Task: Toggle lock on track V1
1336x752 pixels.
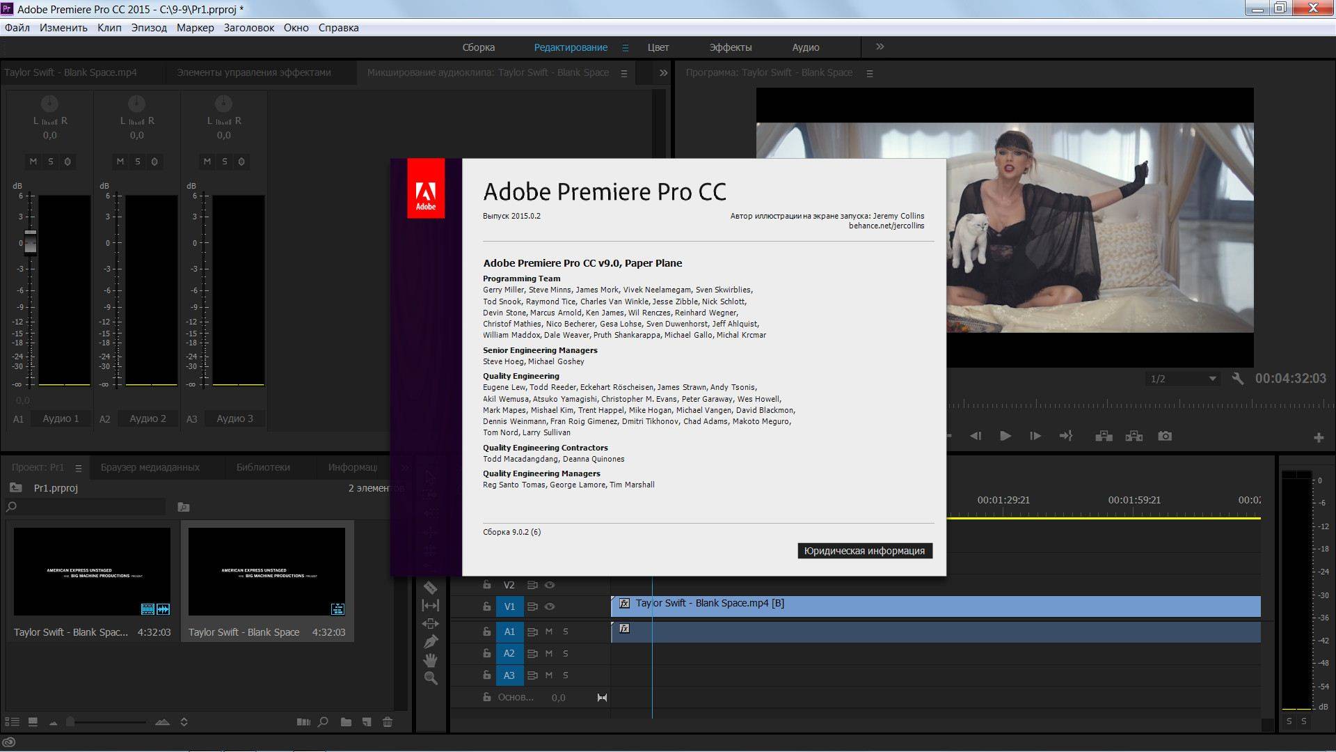Action: 487,606
